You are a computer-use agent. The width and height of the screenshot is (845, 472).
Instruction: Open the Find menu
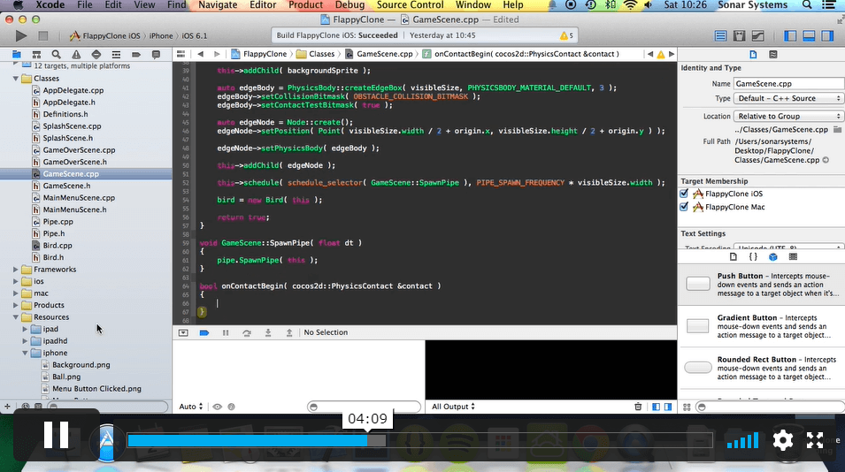(x=177, y=5)
